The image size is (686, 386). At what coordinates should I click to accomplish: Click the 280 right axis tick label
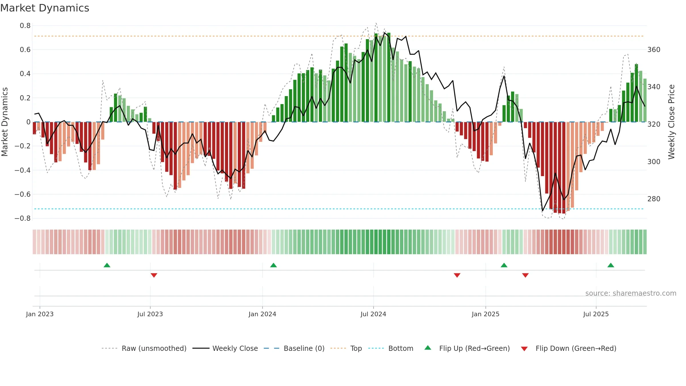pos(654,199)
